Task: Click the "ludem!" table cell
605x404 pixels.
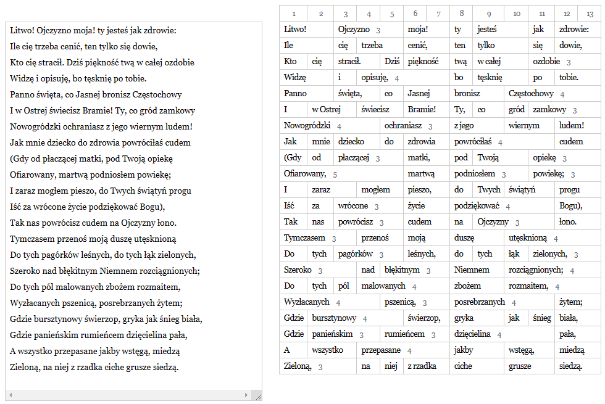Action: coord(578,126)
